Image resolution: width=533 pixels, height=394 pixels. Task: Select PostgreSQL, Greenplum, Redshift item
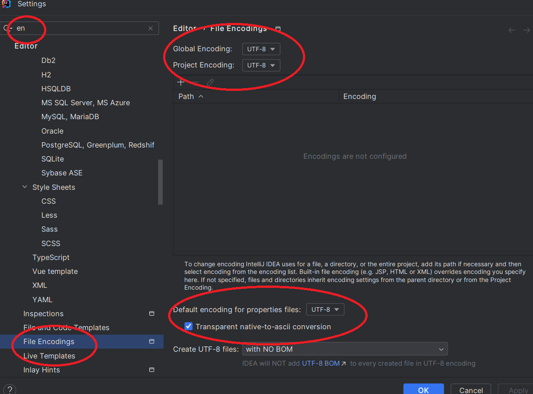(x=98, y=145)
